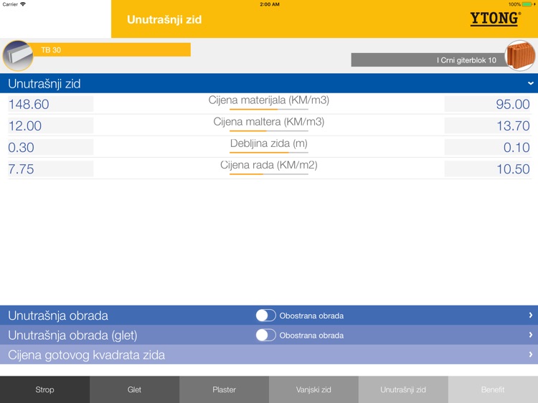The image size is (538, 403).
Task: Edit the 0.30 wall thickness field
Action: click(x=50, y=147)
